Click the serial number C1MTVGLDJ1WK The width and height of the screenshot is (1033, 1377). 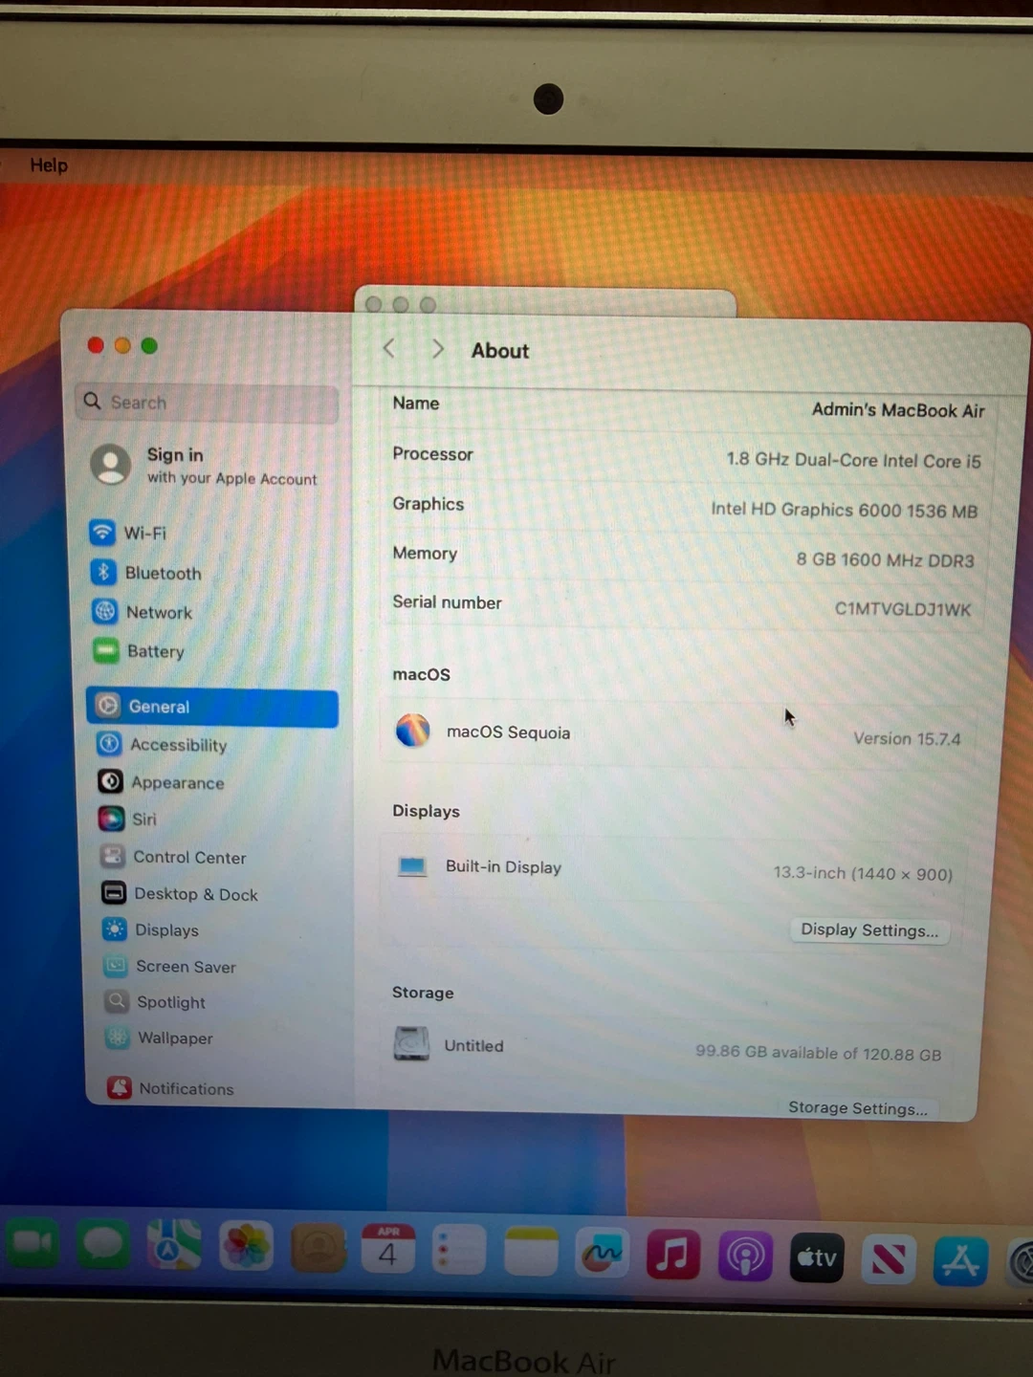(x=903, y=609)
